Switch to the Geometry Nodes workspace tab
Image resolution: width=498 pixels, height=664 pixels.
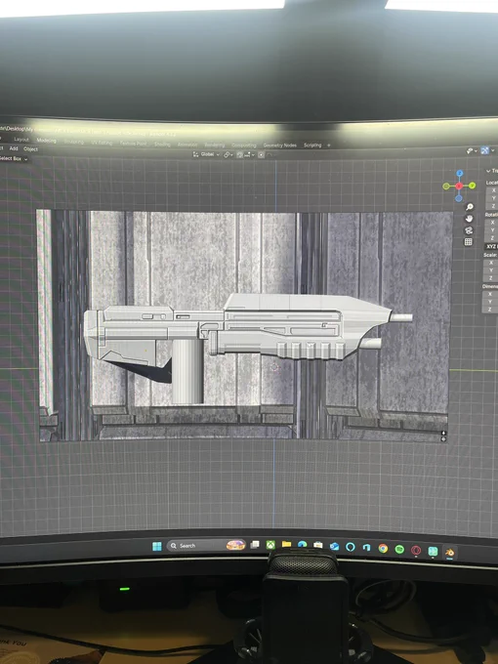[280, 145]
